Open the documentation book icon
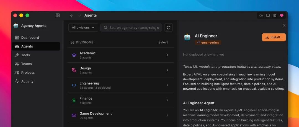The height and width of the screenshot is (127, 299). [x=268, y=15]
